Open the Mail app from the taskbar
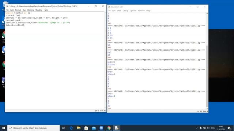Screen dimensions: 234x131 (x=94, y=128)
